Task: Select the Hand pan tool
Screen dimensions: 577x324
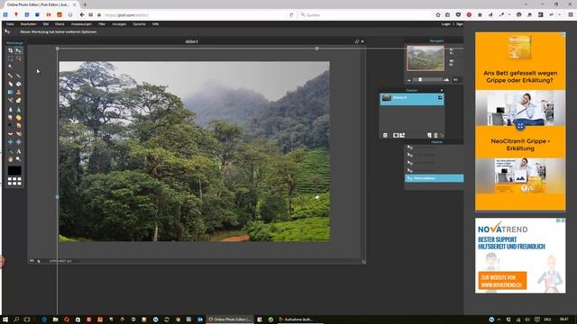Action: point(10,159)
